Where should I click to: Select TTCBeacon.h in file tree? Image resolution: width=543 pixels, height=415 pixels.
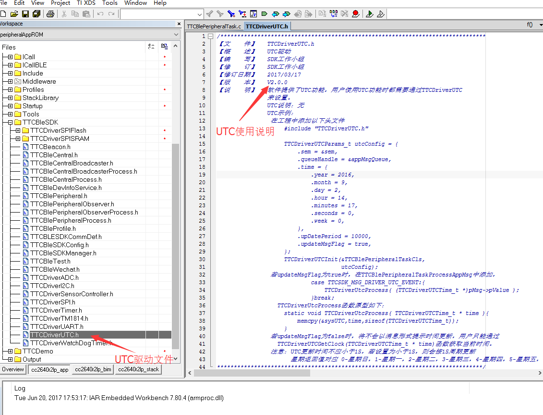pos(50,147)
